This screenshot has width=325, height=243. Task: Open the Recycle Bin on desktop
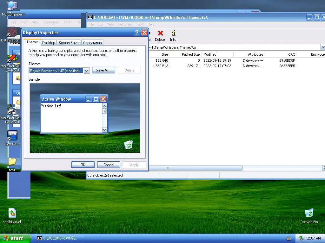(309, 216)
